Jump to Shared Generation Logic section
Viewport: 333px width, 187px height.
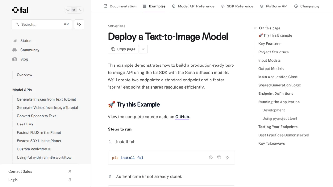click(279, 85)
